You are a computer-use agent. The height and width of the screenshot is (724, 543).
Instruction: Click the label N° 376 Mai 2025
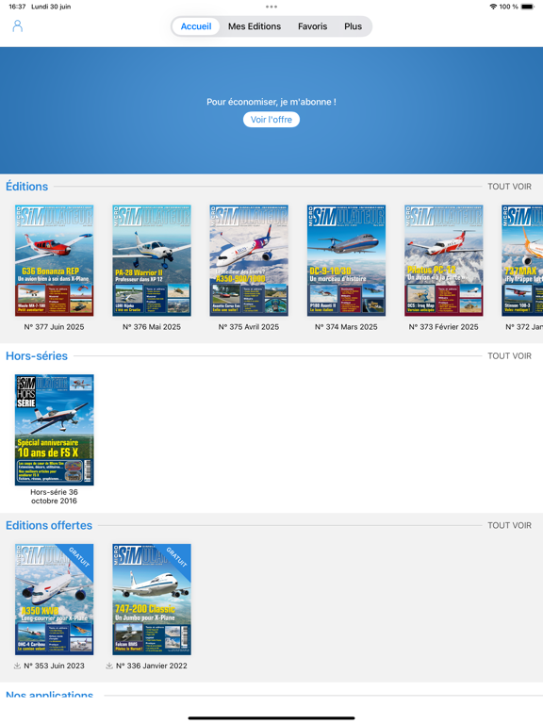pos(152,327)
